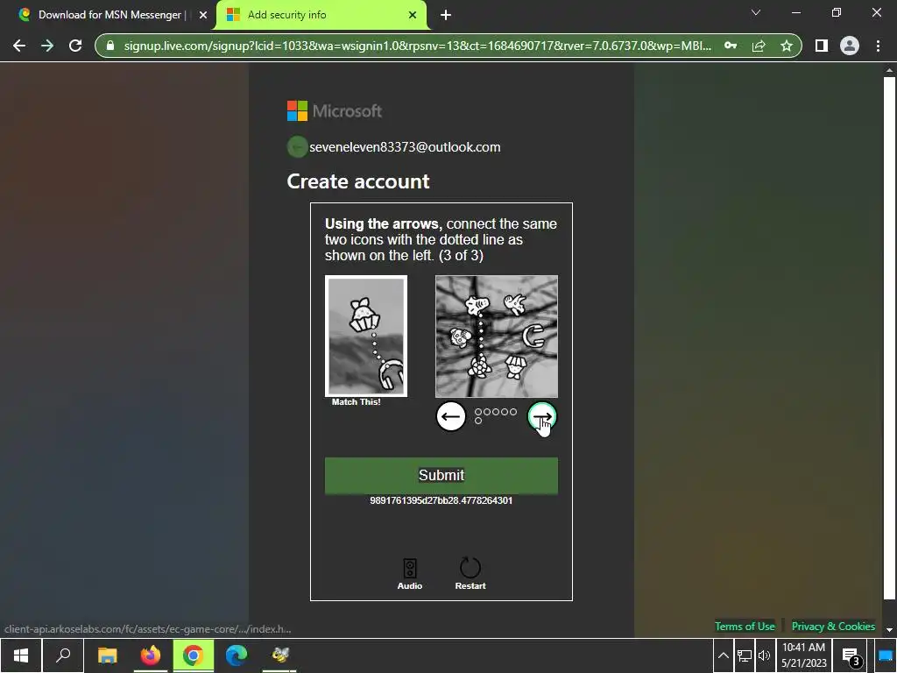
Task: Open Chrome from taskbar
Action: click(x=194, y=655)
